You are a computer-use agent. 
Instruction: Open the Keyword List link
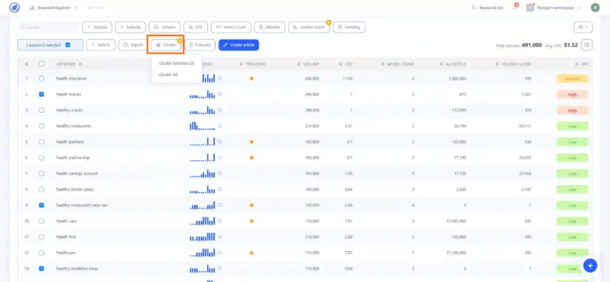[487, 8]
